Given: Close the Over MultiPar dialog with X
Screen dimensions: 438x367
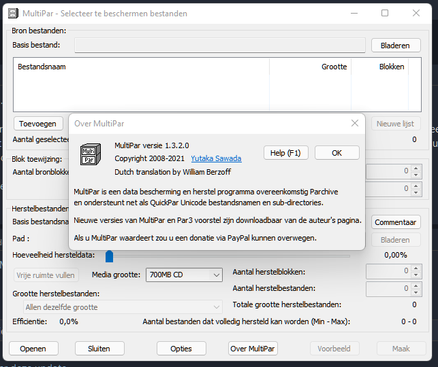Looking at the screenshot, I should 354,123.
